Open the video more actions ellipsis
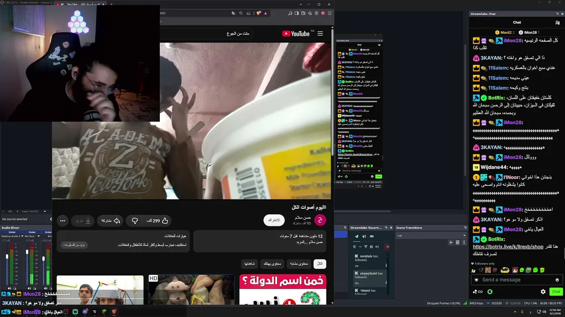Image resolution: width=565 pixels, height=317 pixels. pyautogui.click(x=63, y=221)
